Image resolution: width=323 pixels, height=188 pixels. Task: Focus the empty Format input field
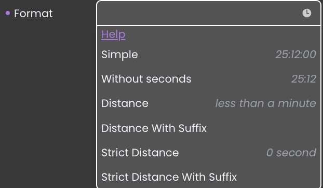pyautogui.click(x=199, y=13)
